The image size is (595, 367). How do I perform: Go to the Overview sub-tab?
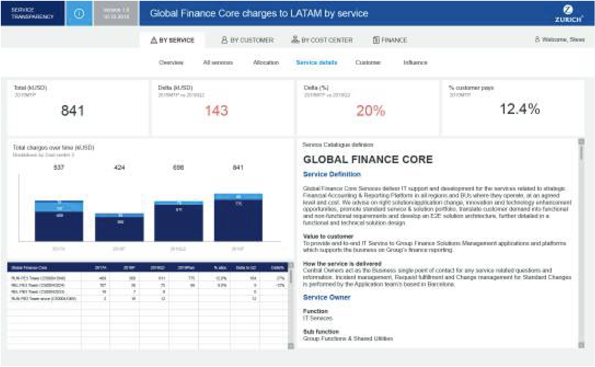[x=171, y=63]
